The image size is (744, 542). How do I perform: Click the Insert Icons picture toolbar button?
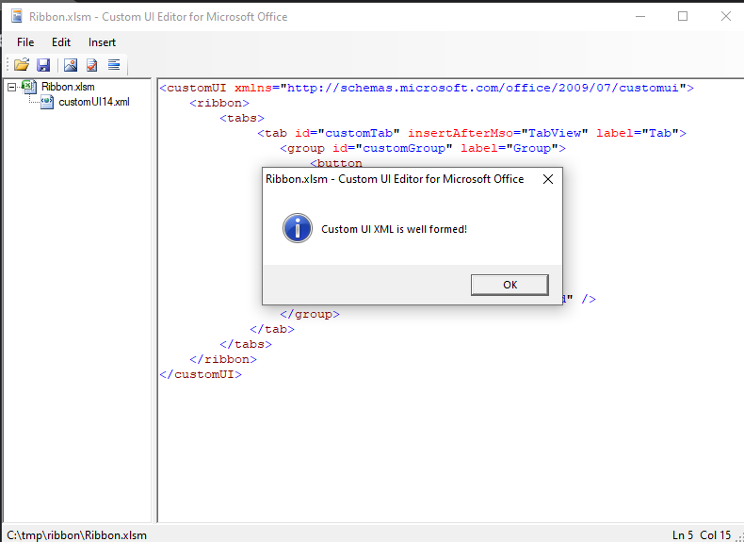point(71,65)
